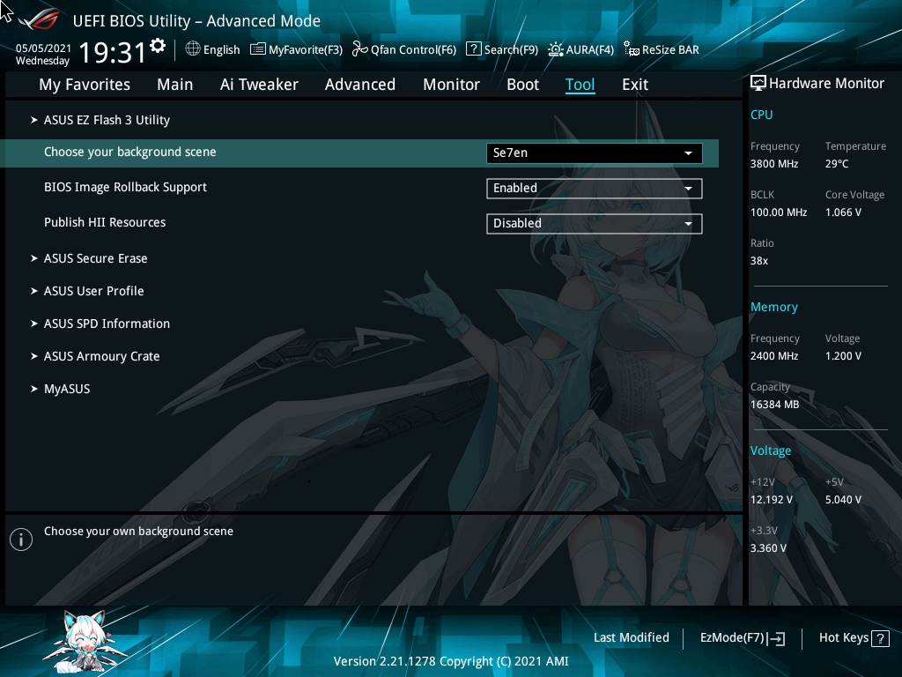
Task: Click Core Voltage value 1.066 V
Action: click(x=843, y=212)
